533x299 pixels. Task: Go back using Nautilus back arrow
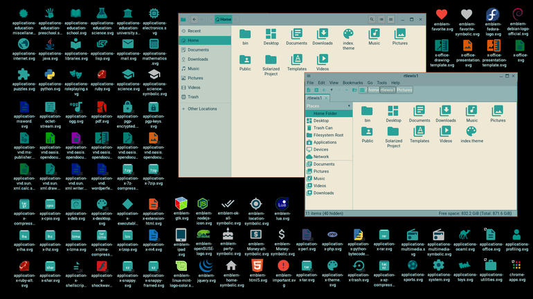click(x=194, y=19)
